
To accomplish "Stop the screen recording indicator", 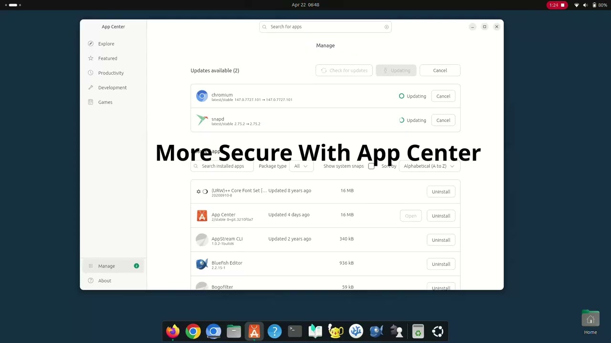I will pyautogui.click(x=557, y=5).
